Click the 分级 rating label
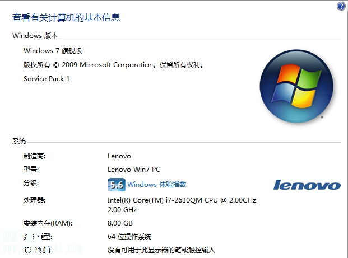348x258 pixels. (x=31, y=183)
